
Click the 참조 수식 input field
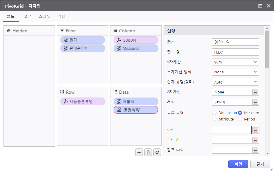(x=232, y=150)
